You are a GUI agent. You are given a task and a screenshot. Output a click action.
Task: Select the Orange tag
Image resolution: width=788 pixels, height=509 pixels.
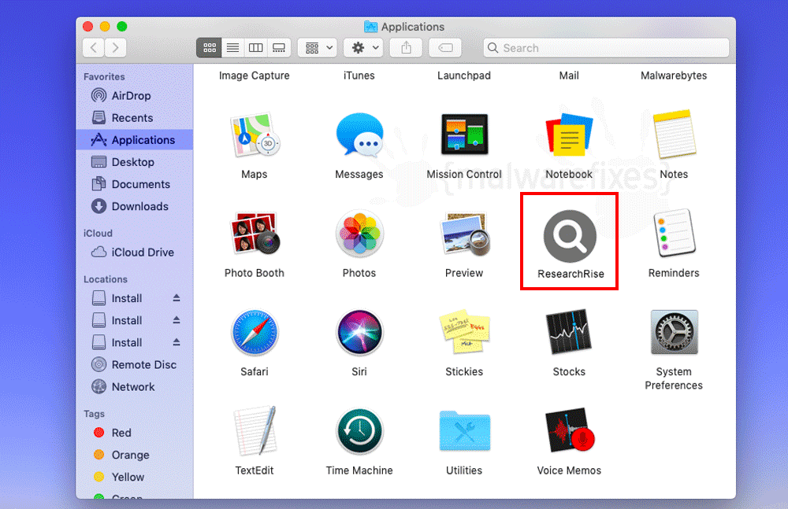[x=134, y=455]
